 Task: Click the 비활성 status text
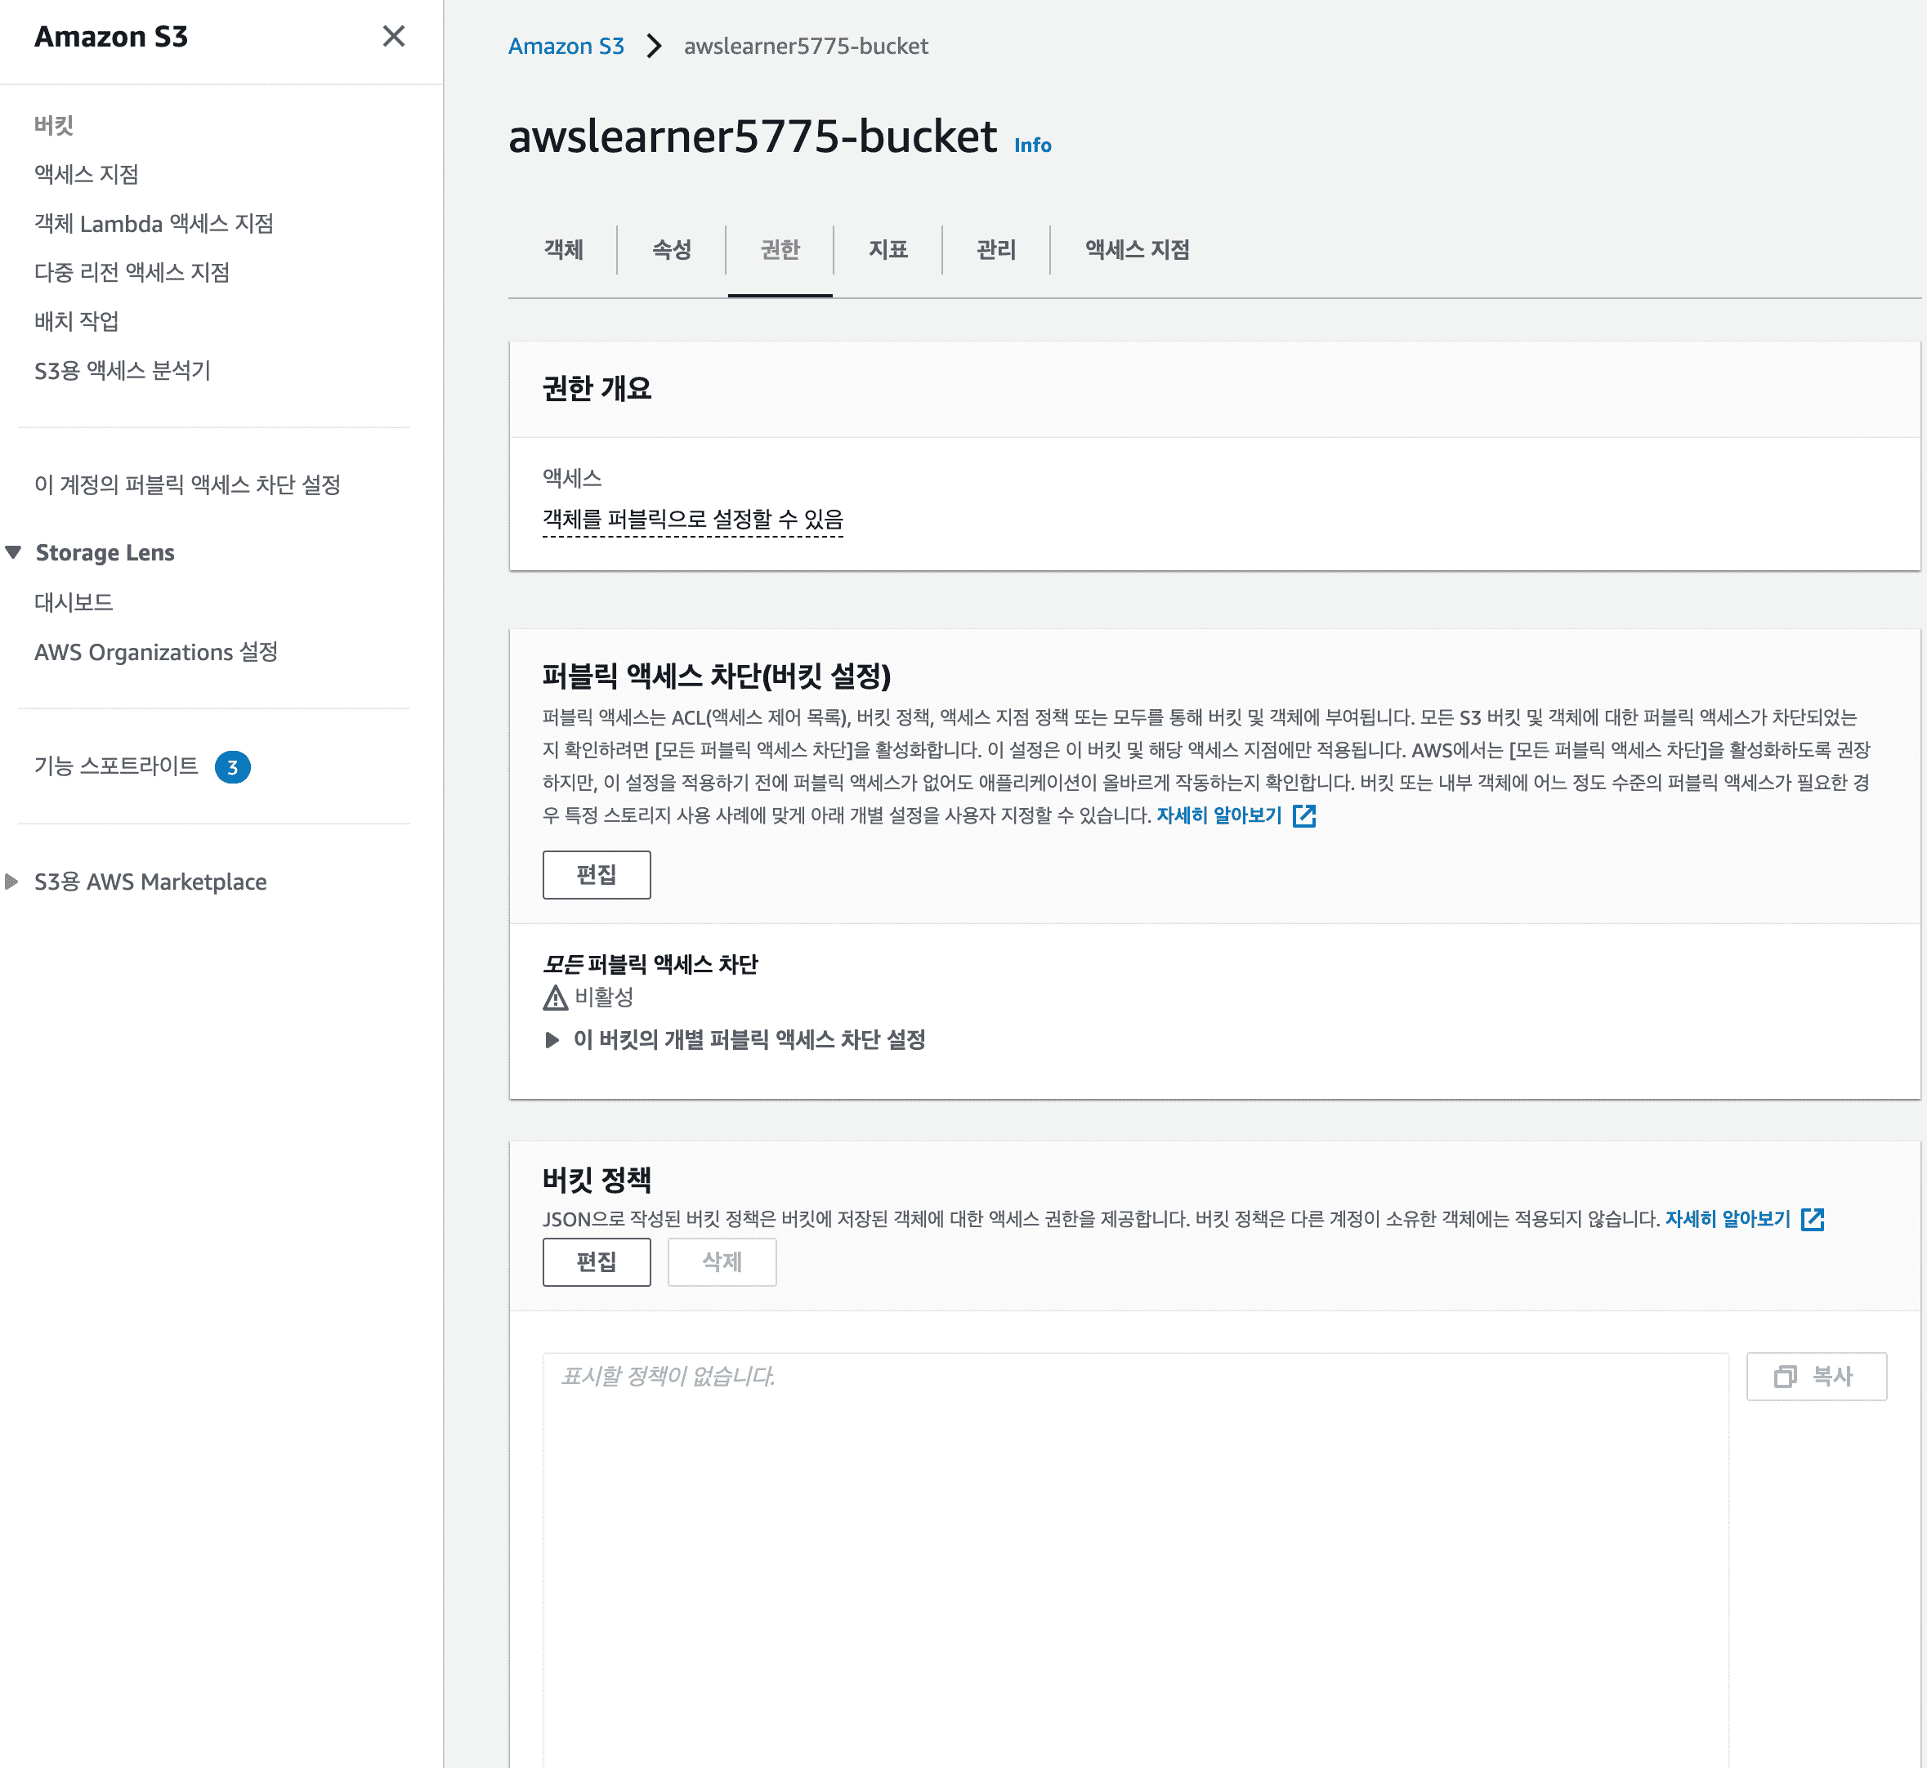(x=604, y=998)
